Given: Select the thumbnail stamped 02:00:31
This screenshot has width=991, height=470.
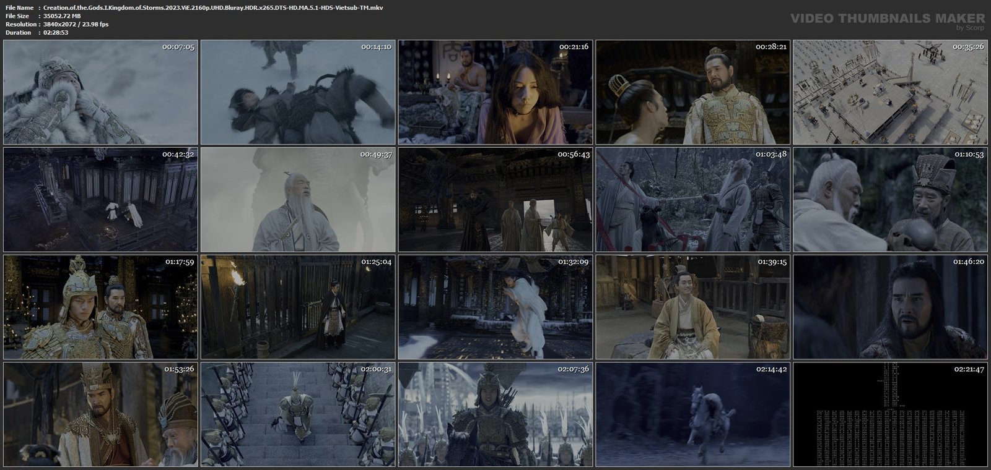Looking at the screenshot, I should [x=298, y=414].
